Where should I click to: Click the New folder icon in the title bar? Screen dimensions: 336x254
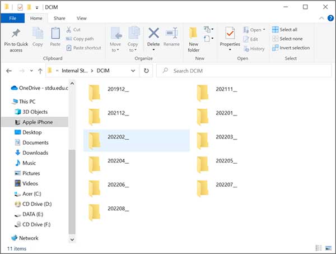tap(29, 7)
